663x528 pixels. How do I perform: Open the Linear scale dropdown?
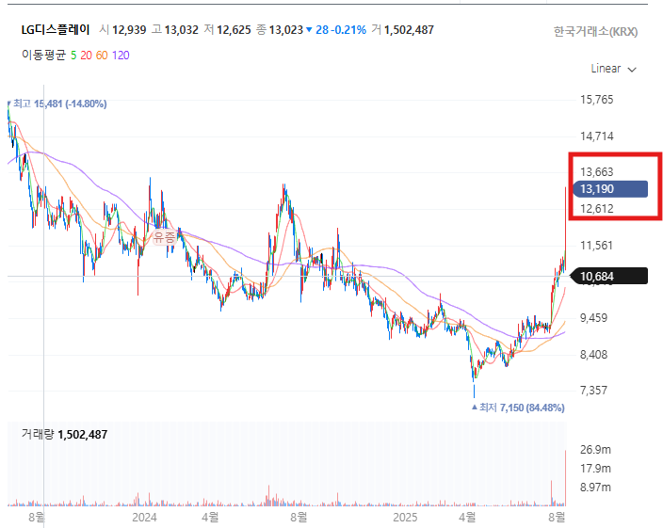(x=613, y=69)
